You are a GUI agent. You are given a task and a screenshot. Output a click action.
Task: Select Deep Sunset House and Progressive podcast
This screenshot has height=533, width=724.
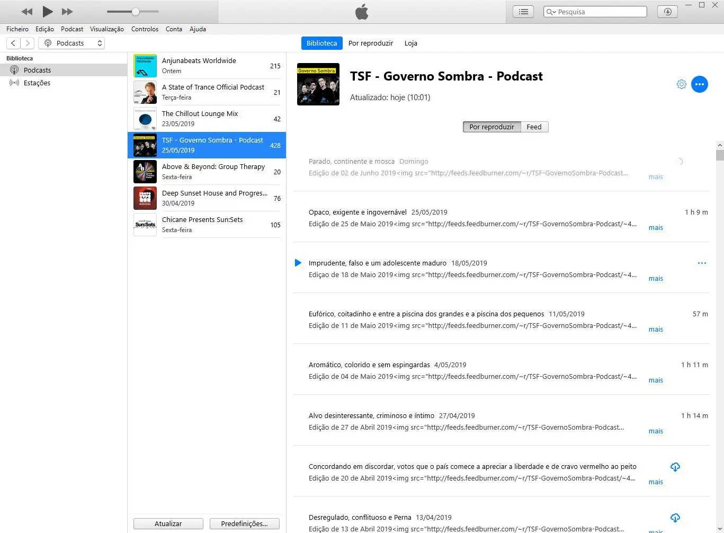[207, 198]
